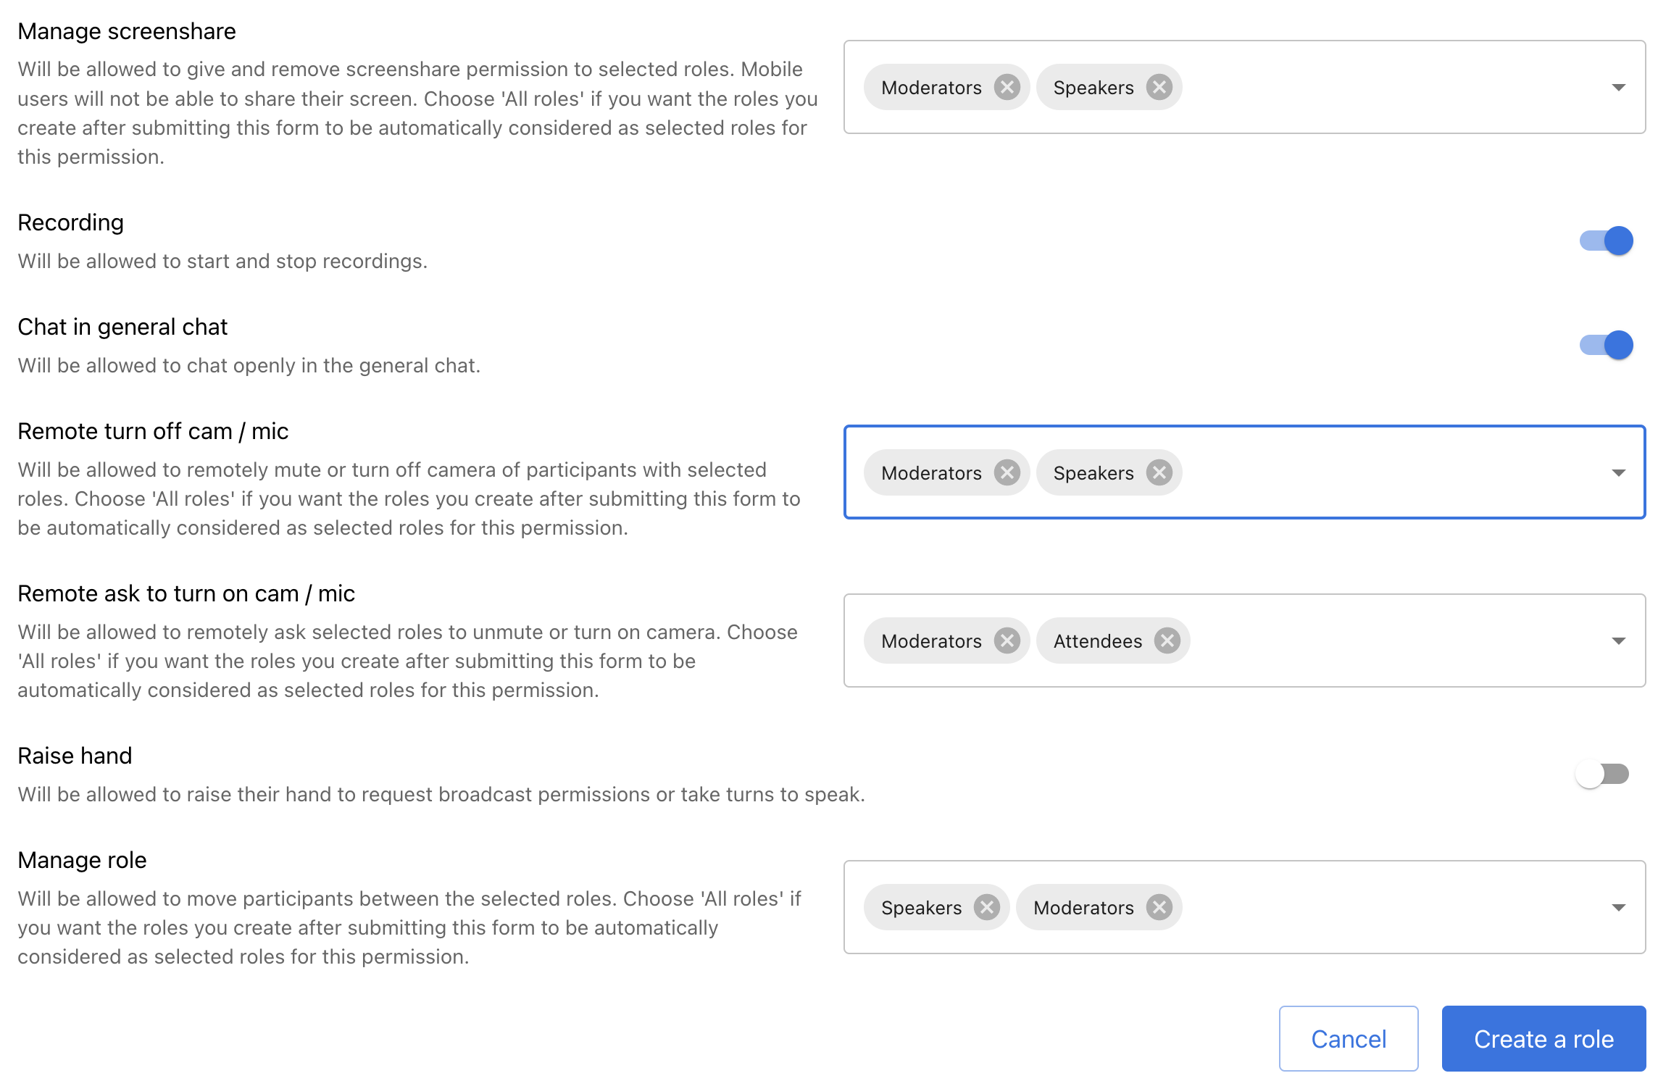
Task: Expand the Manage role dropdown arrow
Action: (x=1618, y=908)
